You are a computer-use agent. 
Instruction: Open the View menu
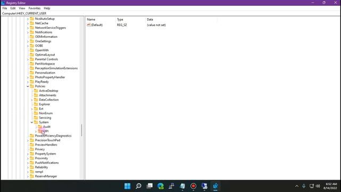coord(22,8)
